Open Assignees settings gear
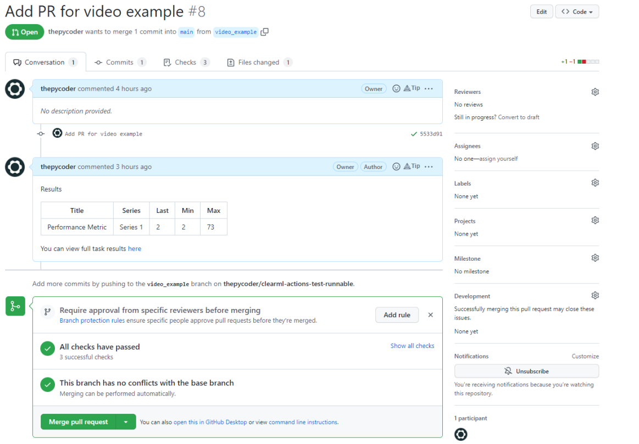 pyautogui.click(x=594, y=146)
